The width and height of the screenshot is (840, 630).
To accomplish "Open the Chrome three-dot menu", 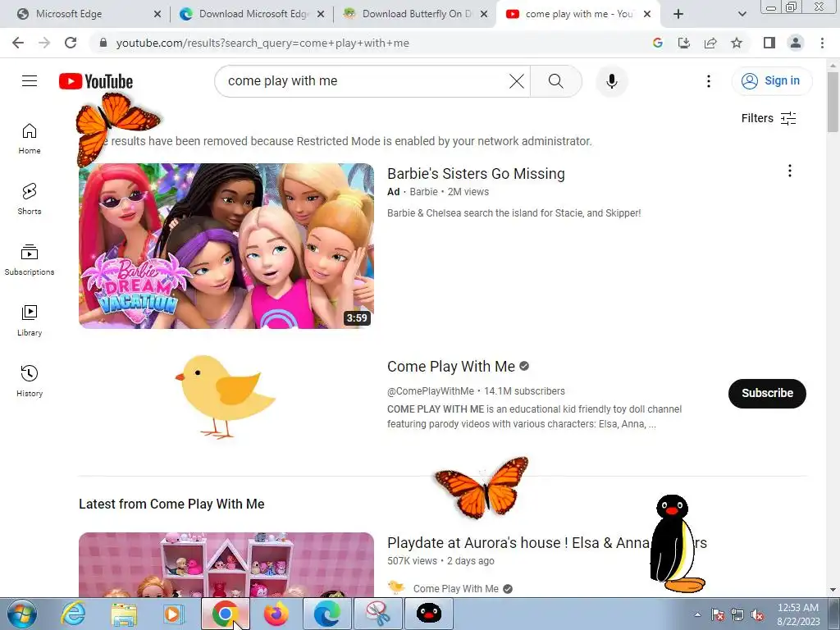I will click(822, 43).
